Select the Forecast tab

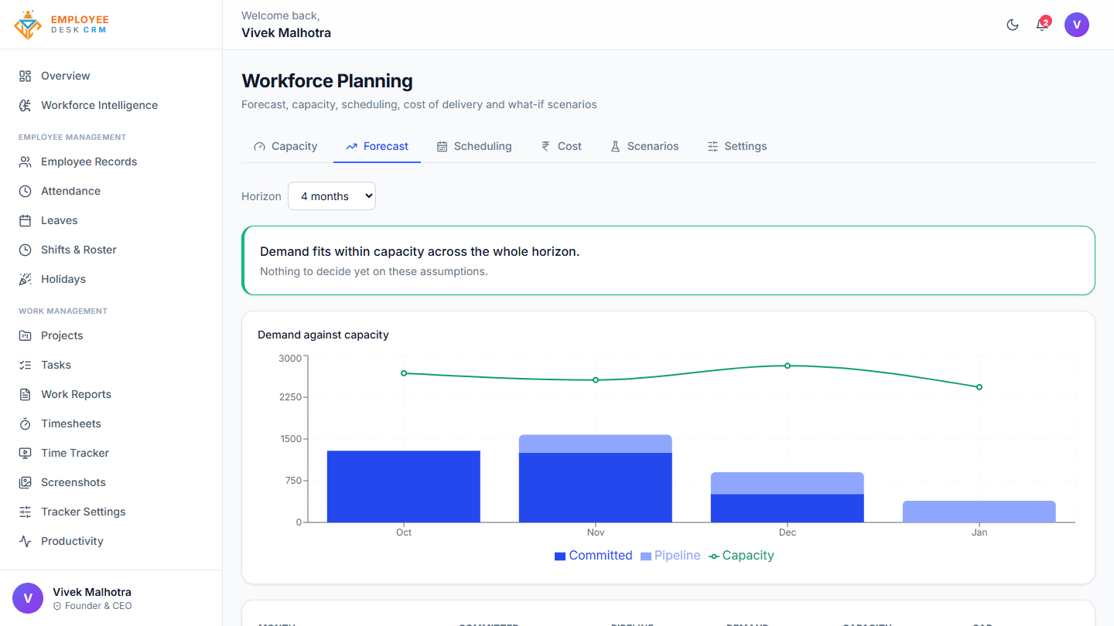(377, 146)
